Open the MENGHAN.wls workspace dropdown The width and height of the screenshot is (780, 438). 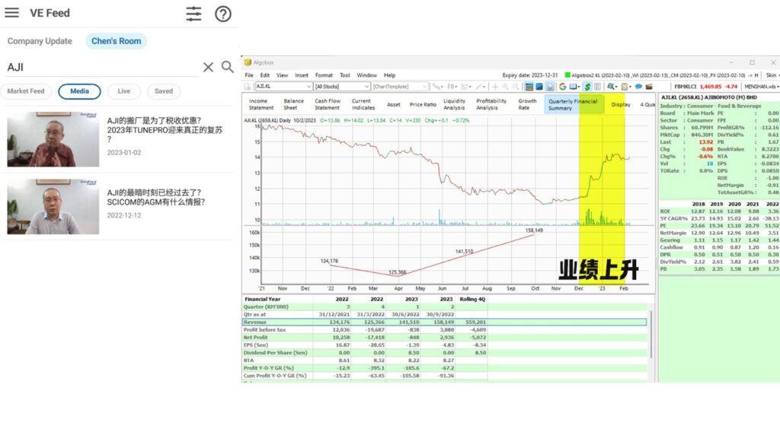click(761, 87)
